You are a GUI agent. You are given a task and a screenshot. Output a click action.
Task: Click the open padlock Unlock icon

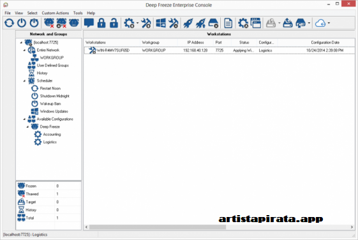tap(114, 23)
